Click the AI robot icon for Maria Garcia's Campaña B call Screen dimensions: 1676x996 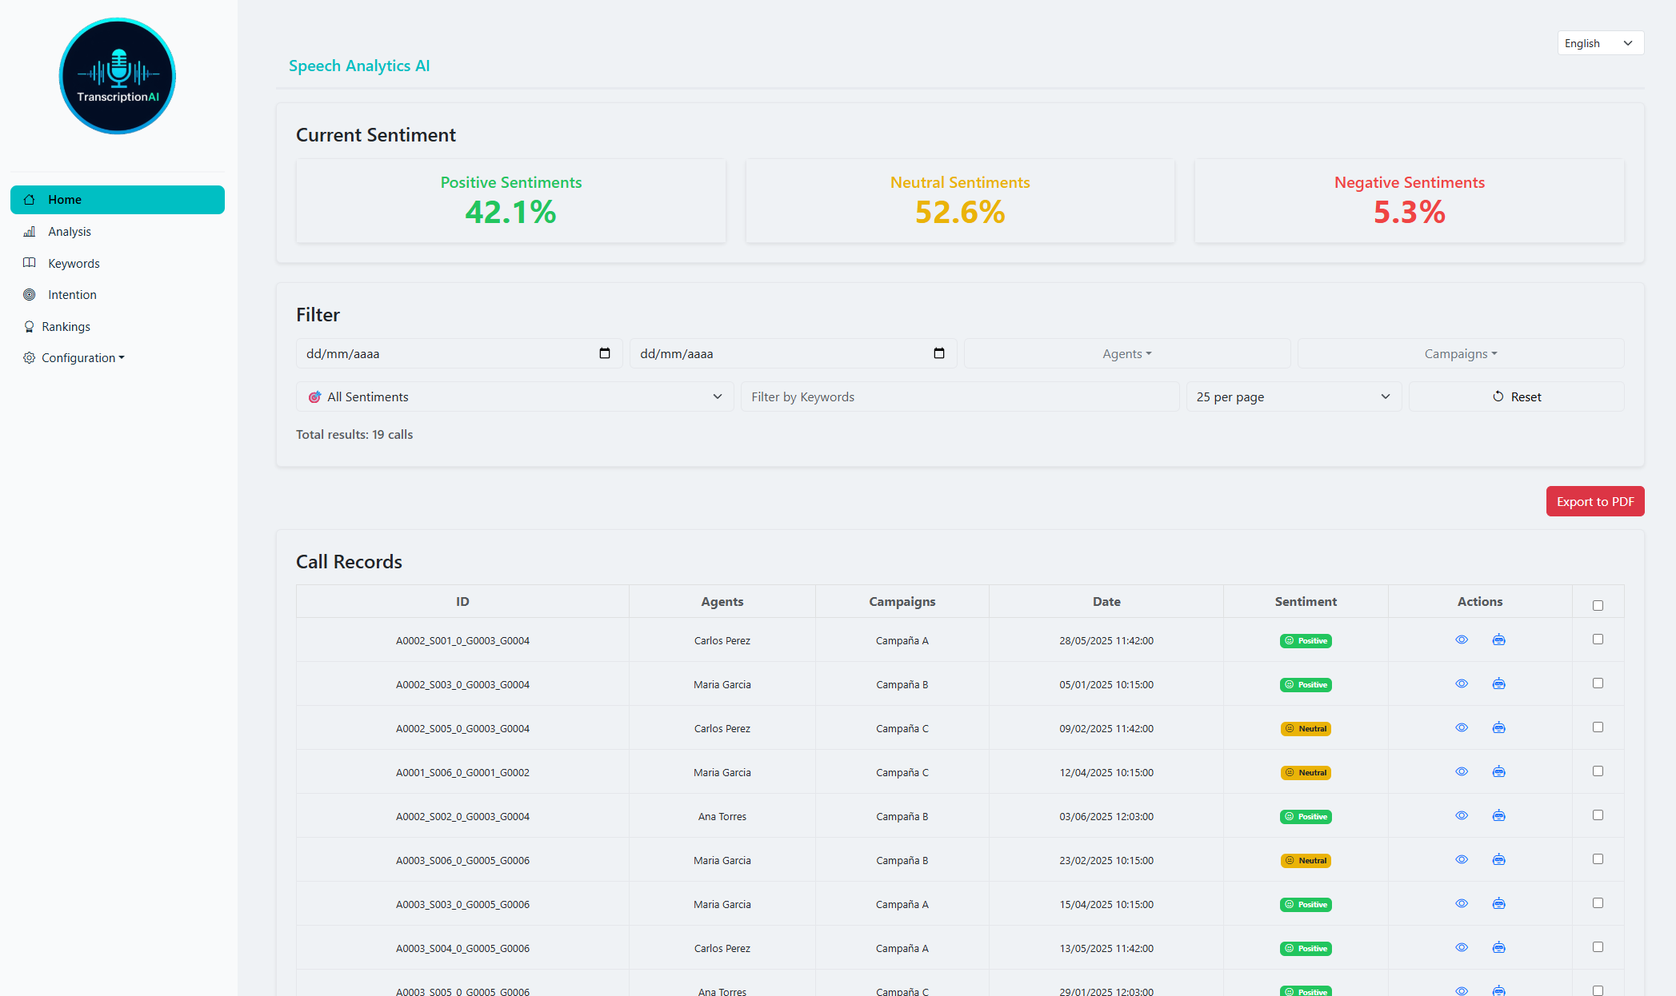click(x=1498, y=683)
